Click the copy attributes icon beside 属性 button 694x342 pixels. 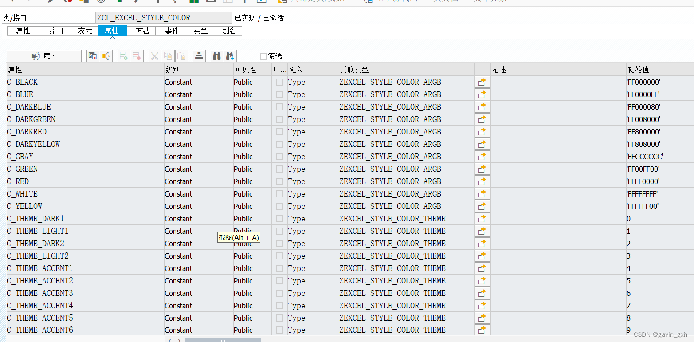click(92, 55)
